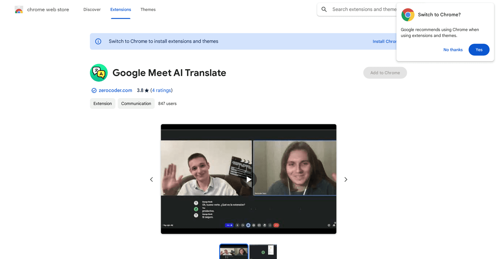The width and height of the screenshot is (497, 259).
Task: Click the Chrome Web Store logo
Action: (19, 9)
